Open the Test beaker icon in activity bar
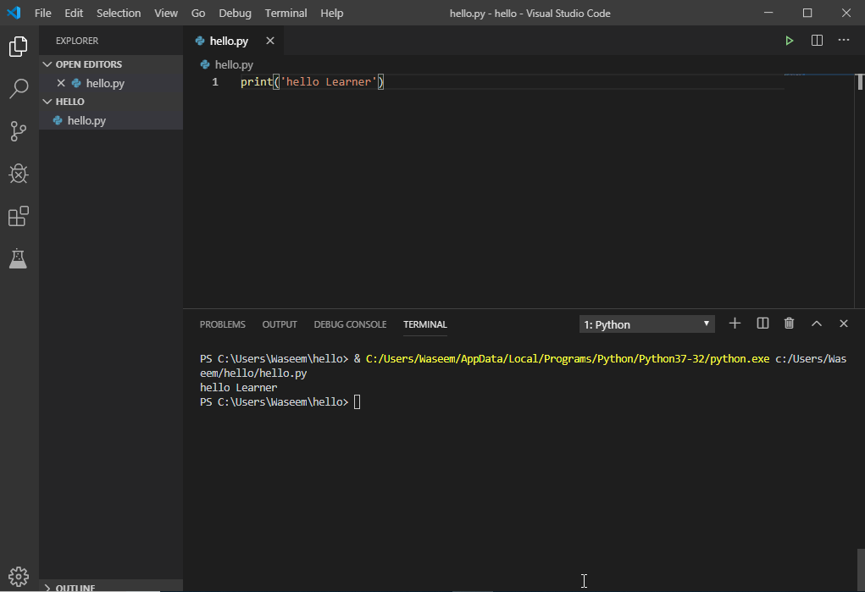The image size is (865, 592). point(19,258)
